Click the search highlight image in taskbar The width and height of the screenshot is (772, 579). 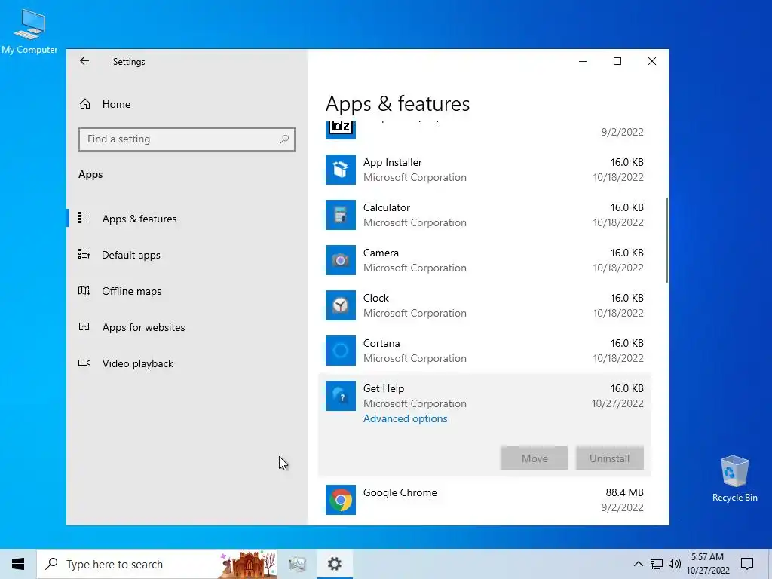pos(247,564)
